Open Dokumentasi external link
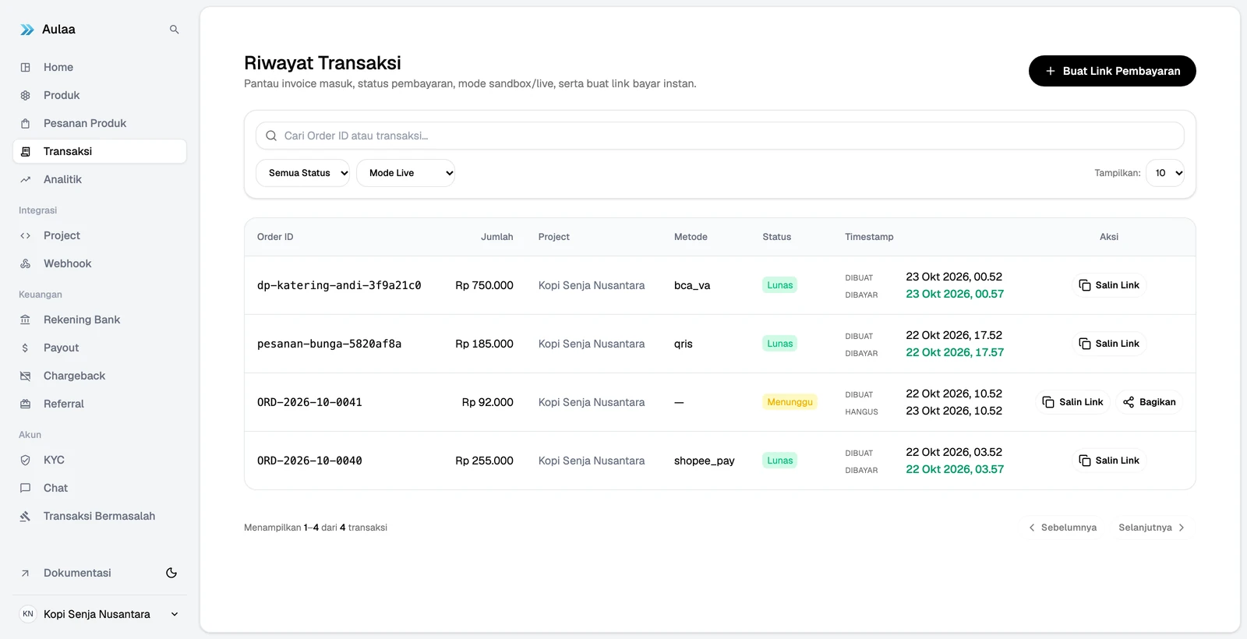The image size is (1247, 639). click(77, 573)
